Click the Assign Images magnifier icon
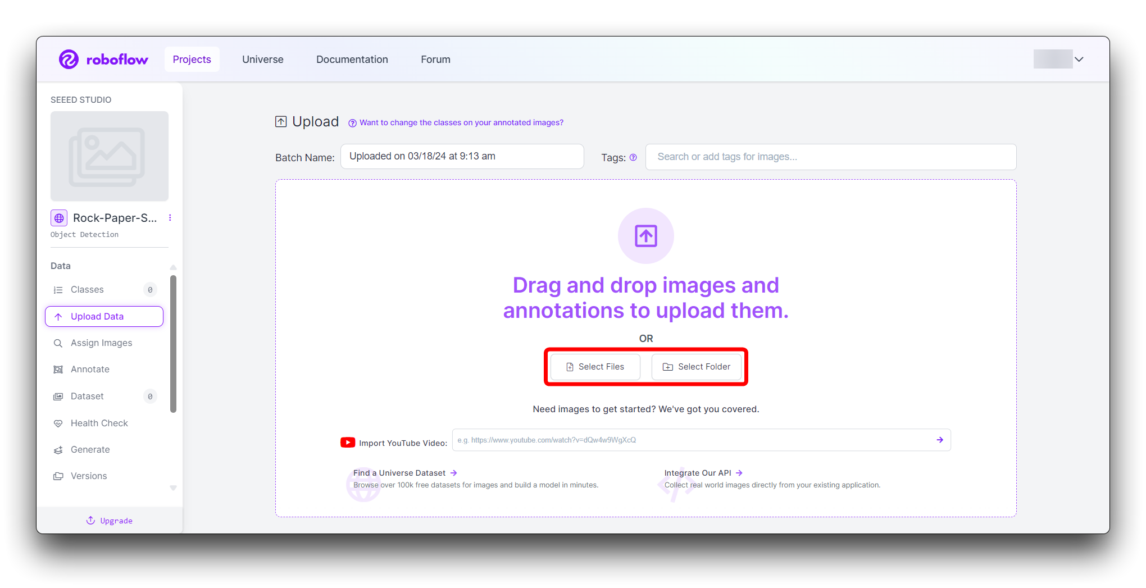 point(58,343)
